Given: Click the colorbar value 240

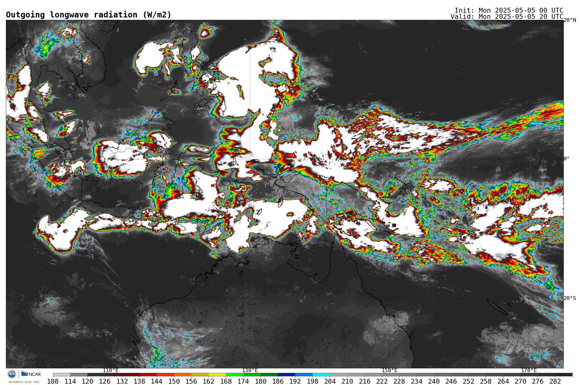Looking at the screenshot, I should [x=434, y=382].
